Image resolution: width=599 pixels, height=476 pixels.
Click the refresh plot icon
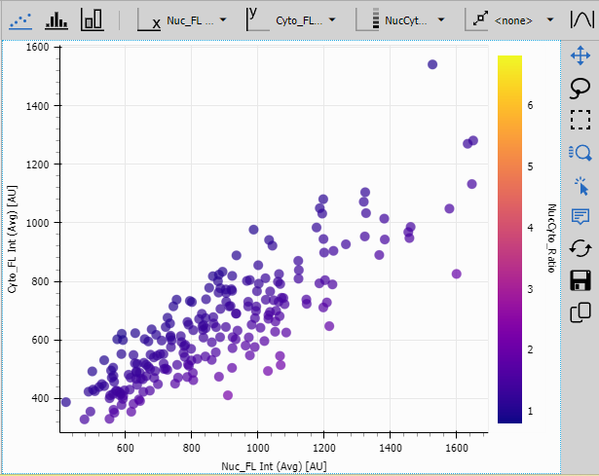point(580,248)
